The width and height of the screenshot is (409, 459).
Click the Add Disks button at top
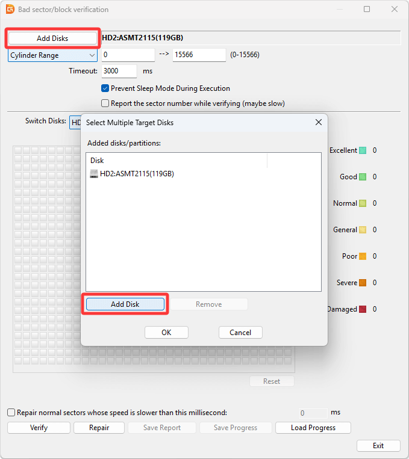(x=52, y=39)
